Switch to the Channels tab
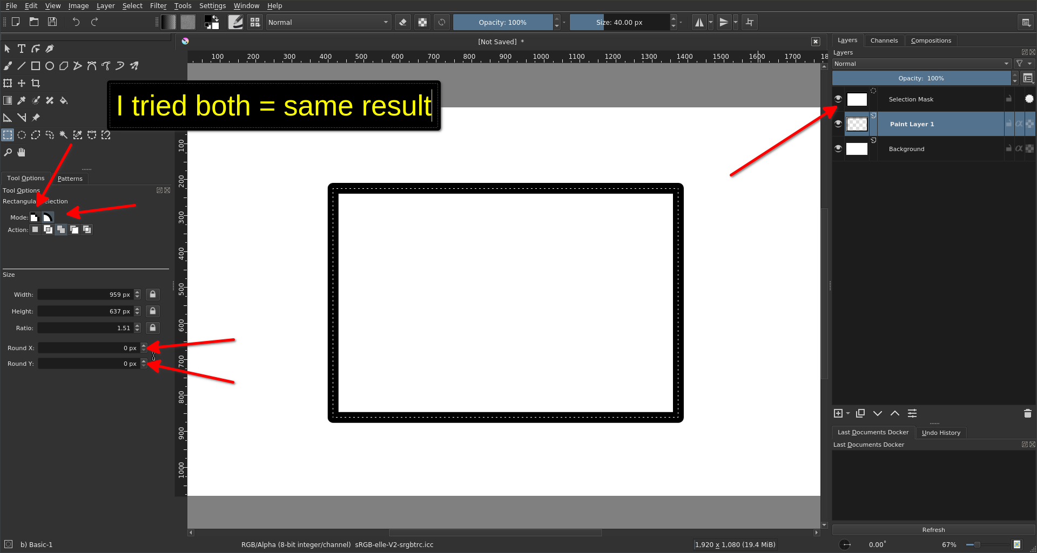Screen dimensions: 1037x553 (884, 40)
